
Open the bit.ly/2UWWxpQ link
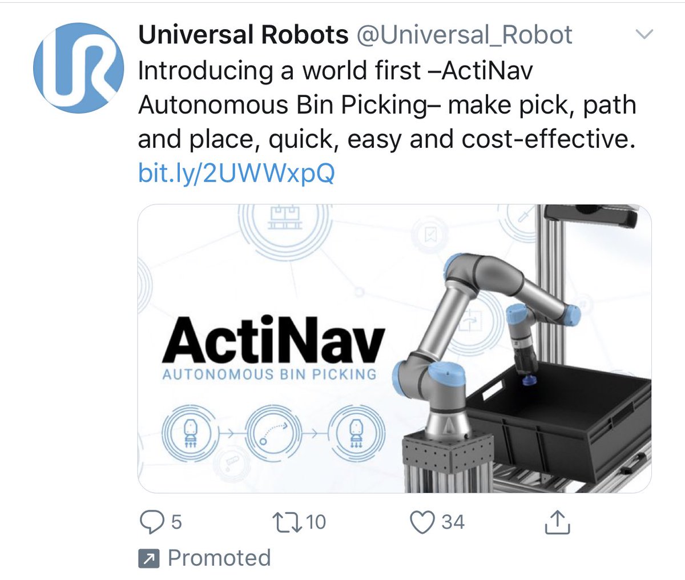tap(236, 173)
